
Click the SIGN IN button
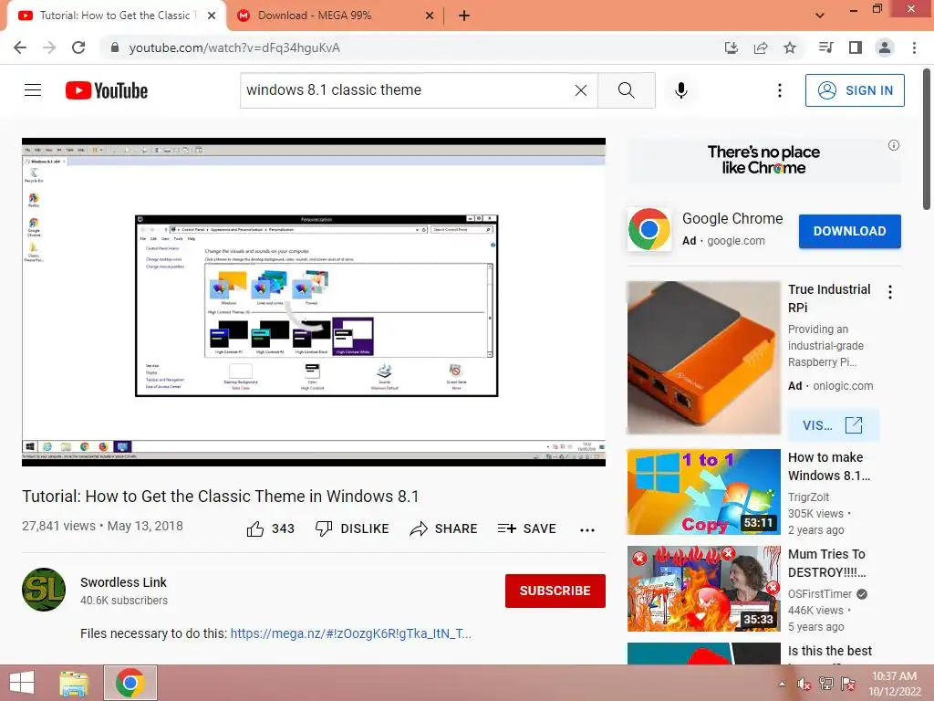click(855, 90)
